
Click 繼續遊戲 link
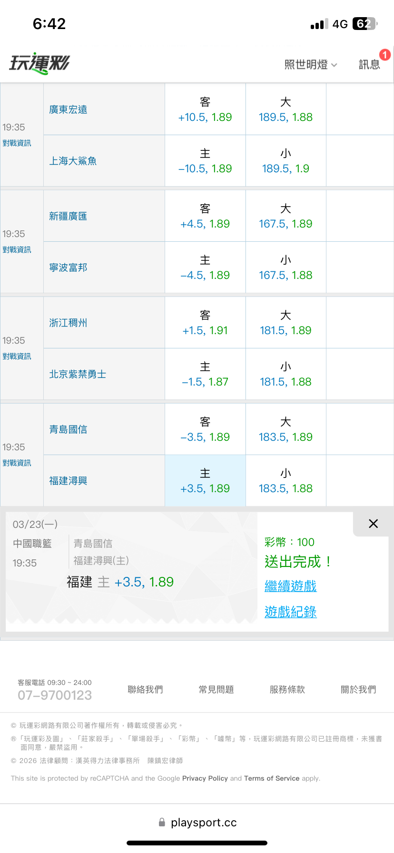coord(290,586)
